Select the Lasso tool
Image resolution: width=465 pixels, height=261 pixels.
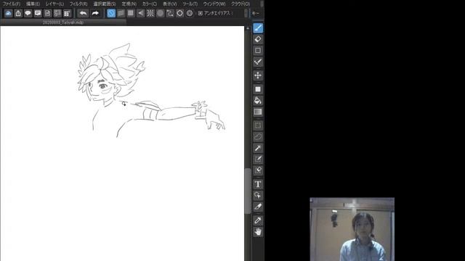click(x=258, y=137)
